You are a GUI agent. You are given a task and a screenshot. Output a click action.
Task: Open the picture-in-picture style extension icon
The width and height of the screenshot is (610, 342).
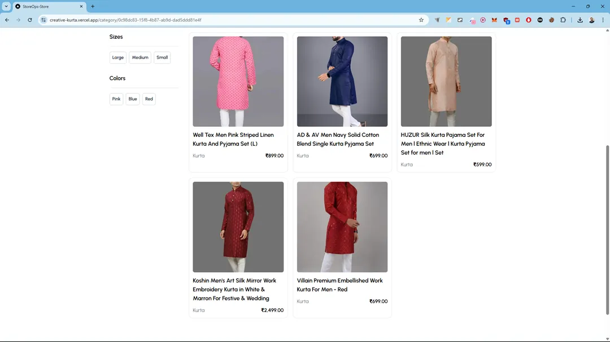(x=460, y=20)
